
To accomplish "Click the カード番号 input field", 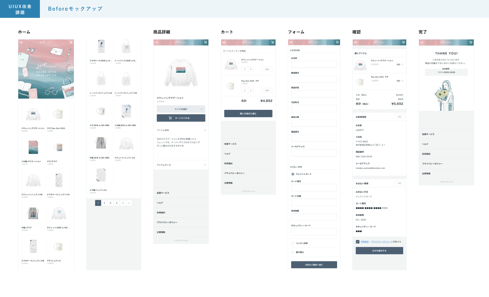I will click(x=314, y=187).
